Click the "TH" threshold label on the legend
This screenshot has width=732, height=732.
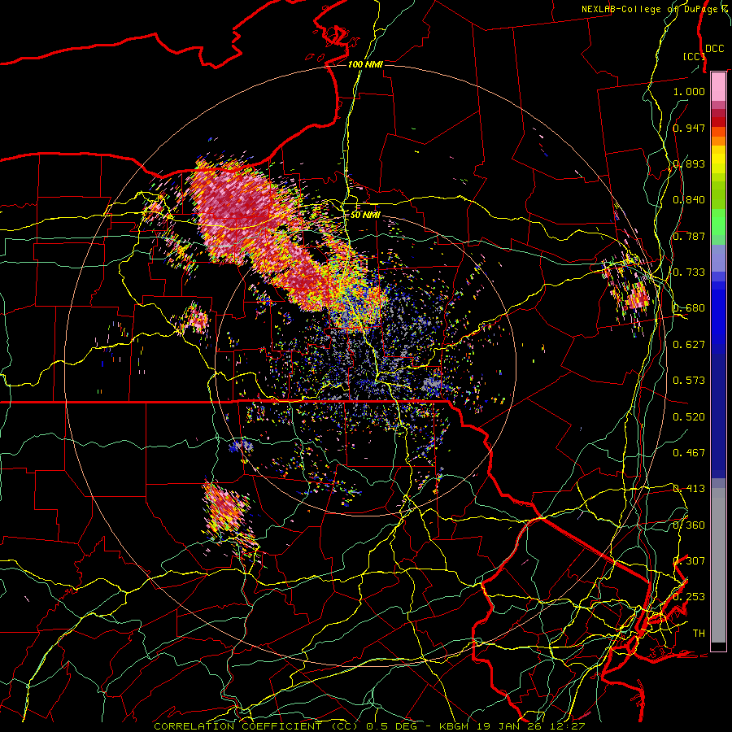click(x=699, y=634)
